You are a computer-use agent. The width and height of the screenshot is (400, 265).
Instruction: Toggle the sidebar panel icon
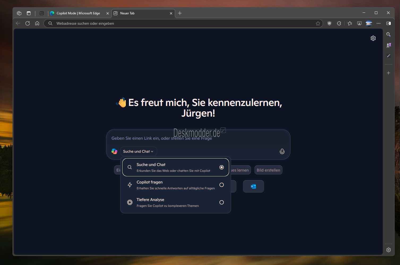click(x=389, y=23)
